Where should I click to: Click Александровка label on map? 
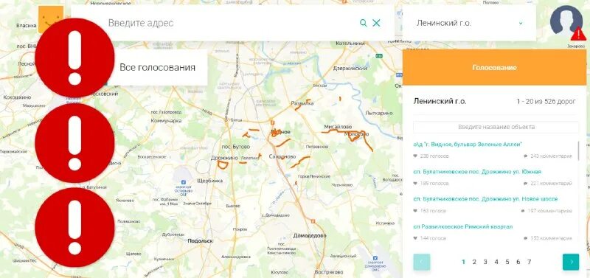235,257
